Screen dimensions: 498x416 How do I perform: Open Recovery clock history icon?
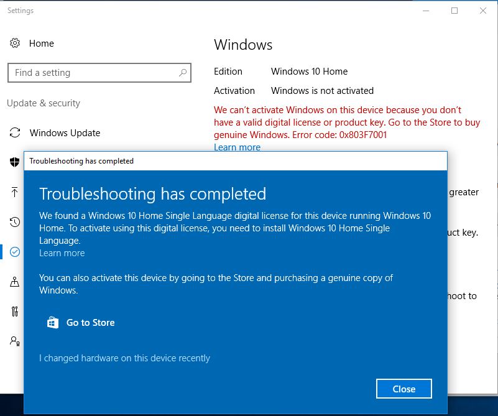15,221
